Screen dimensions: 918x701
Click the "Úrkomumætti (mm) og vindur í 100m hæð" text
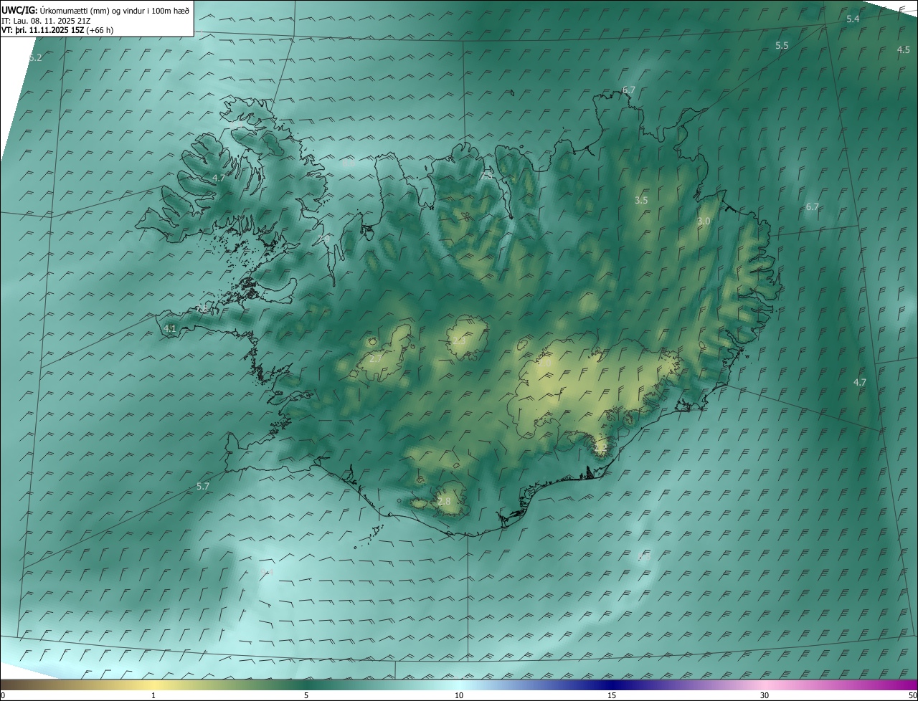(x=115, y=10)
